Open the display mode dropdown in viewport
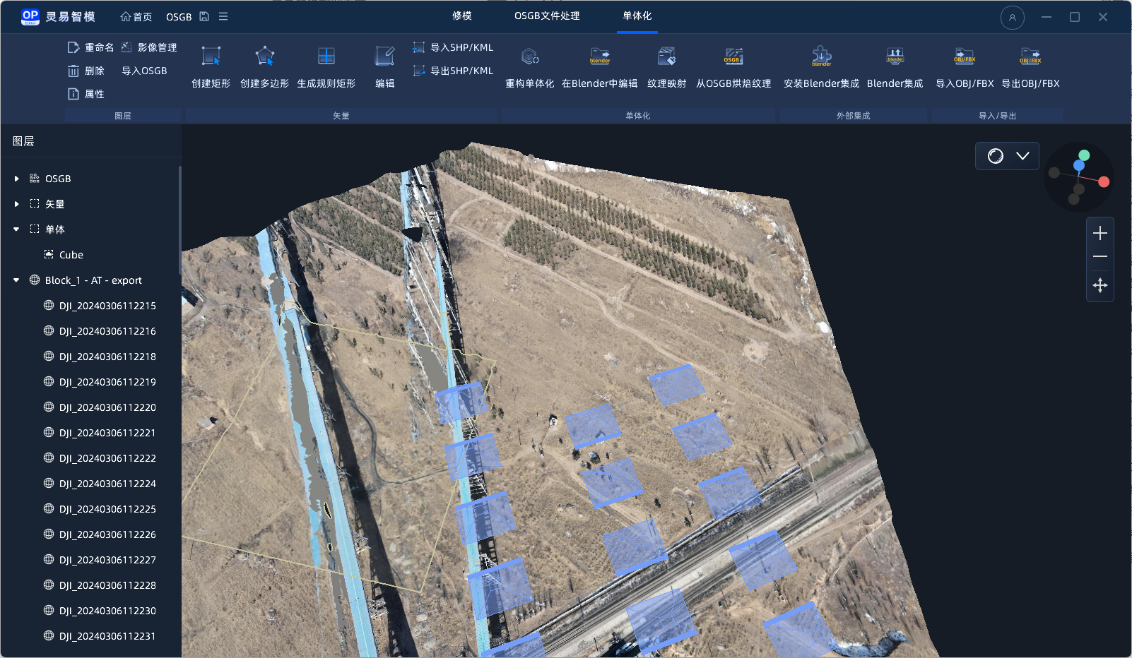The height and width of the screenshot is (658, 1132). 1022,156
